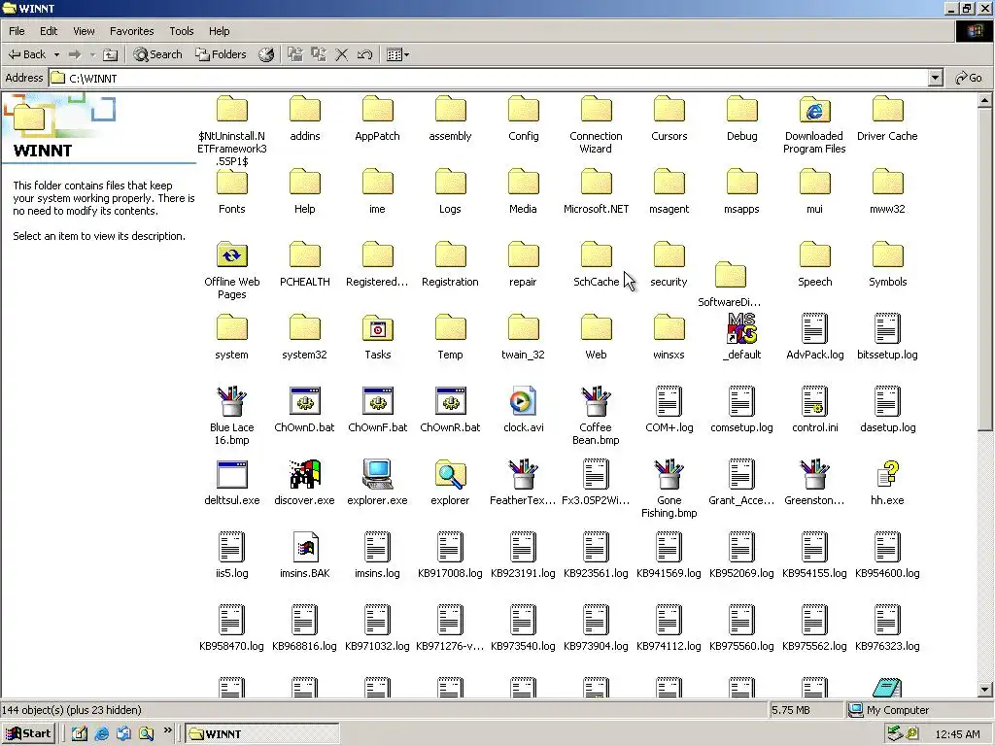Go up one folder level
Image resolution: width=995 pixels, height=746 pixels.
click(x=111, y=54)
